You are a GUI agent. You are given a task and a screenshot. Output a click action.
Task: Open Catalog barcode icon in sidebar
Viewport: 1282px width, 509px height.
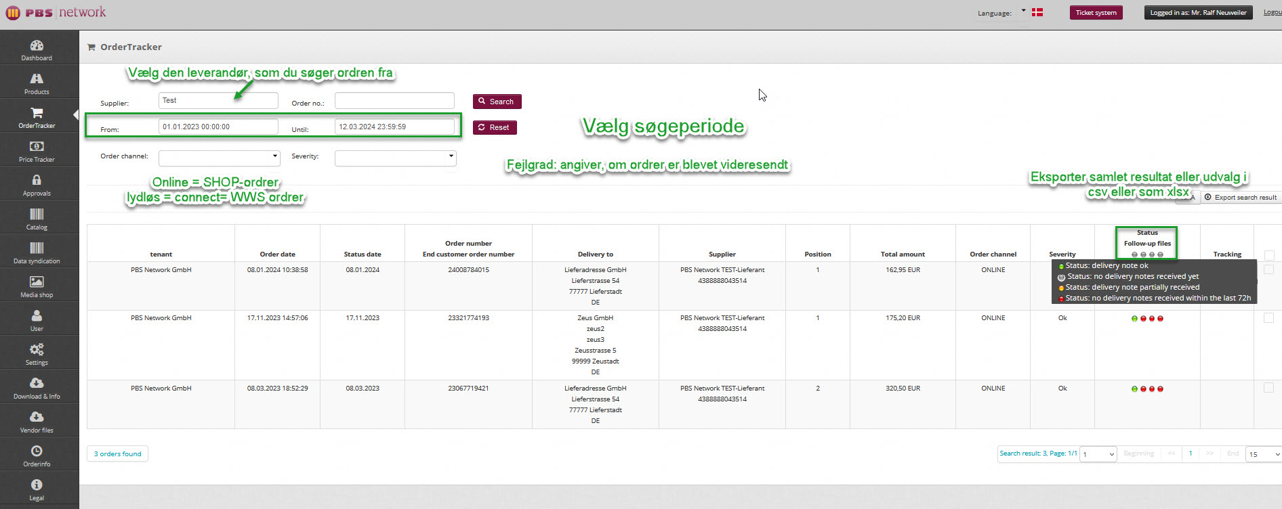[37, 214]
